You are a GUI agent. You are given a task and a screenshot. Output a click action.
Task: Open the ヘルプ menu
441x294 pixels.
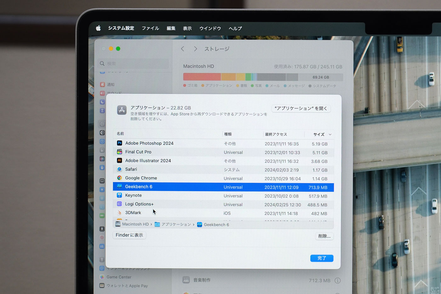click(235, 28)
